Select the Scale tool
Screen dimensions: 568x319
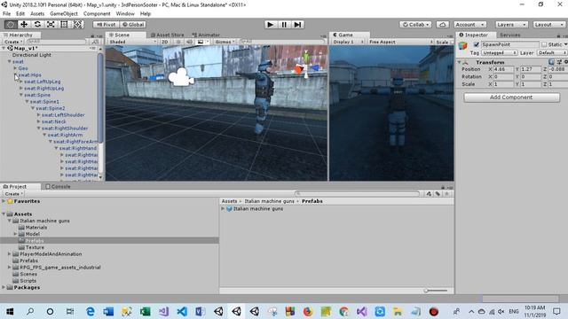[x=51, y=24]
